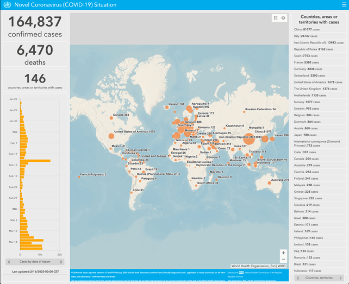
Task: Select Canada: 304 cases row
Action: (x=319, y=159)
